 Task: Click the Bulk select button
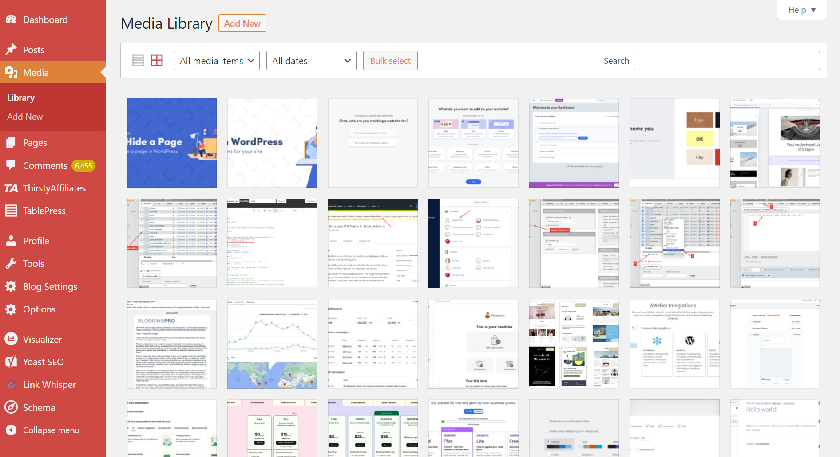tap(390, 61)
